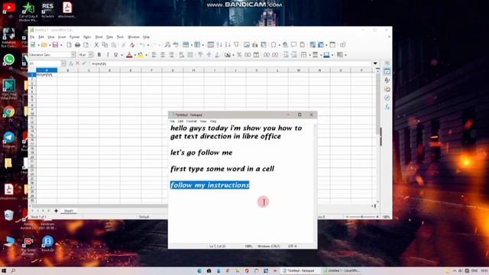This screenshot has width=489, height=275.
Task: Add a new sheet with plus button
Action: tap(56, 211)
